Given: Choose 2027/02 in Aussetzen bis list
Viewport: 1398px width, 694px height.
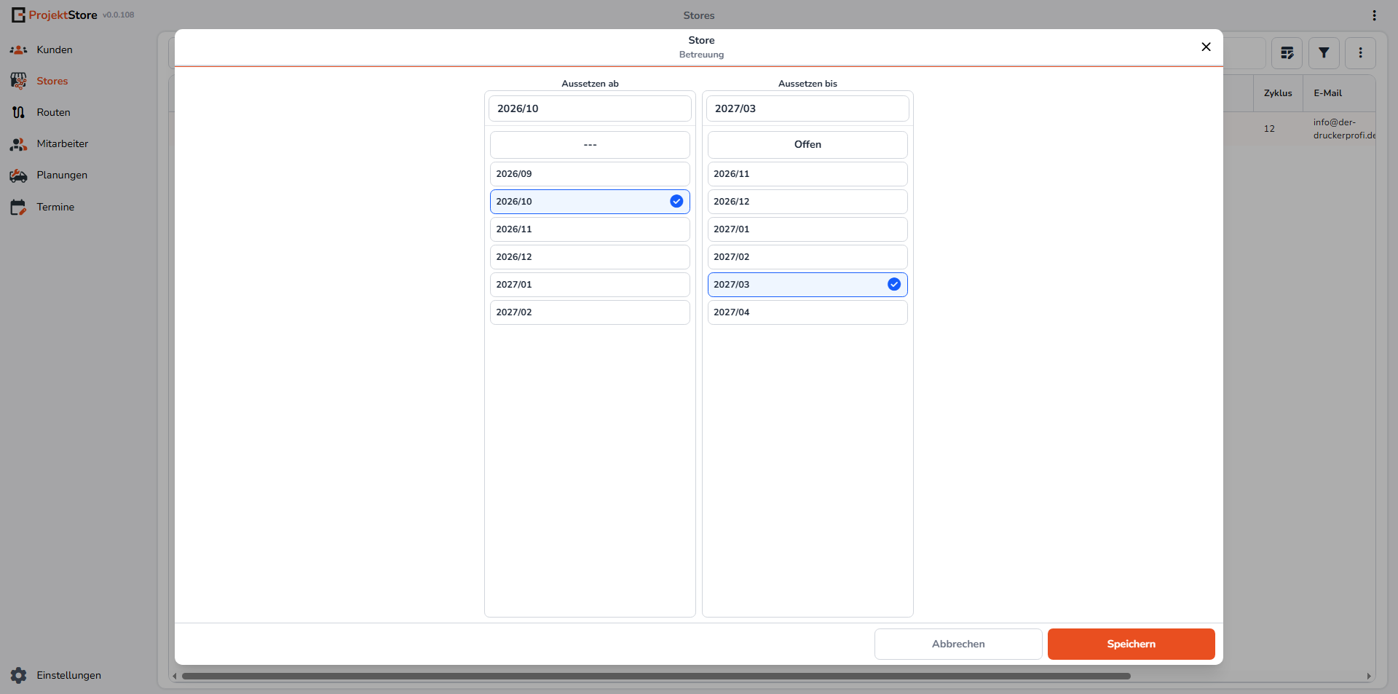Looking at the screenshot, I should 807,257.
